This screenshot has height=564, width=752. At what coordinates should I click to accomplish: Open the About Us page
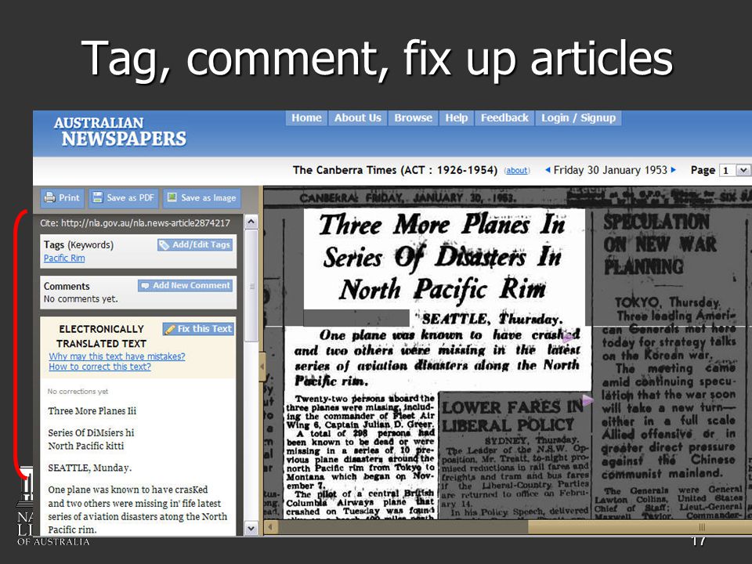pyautogui.click(x=358, y=118)
